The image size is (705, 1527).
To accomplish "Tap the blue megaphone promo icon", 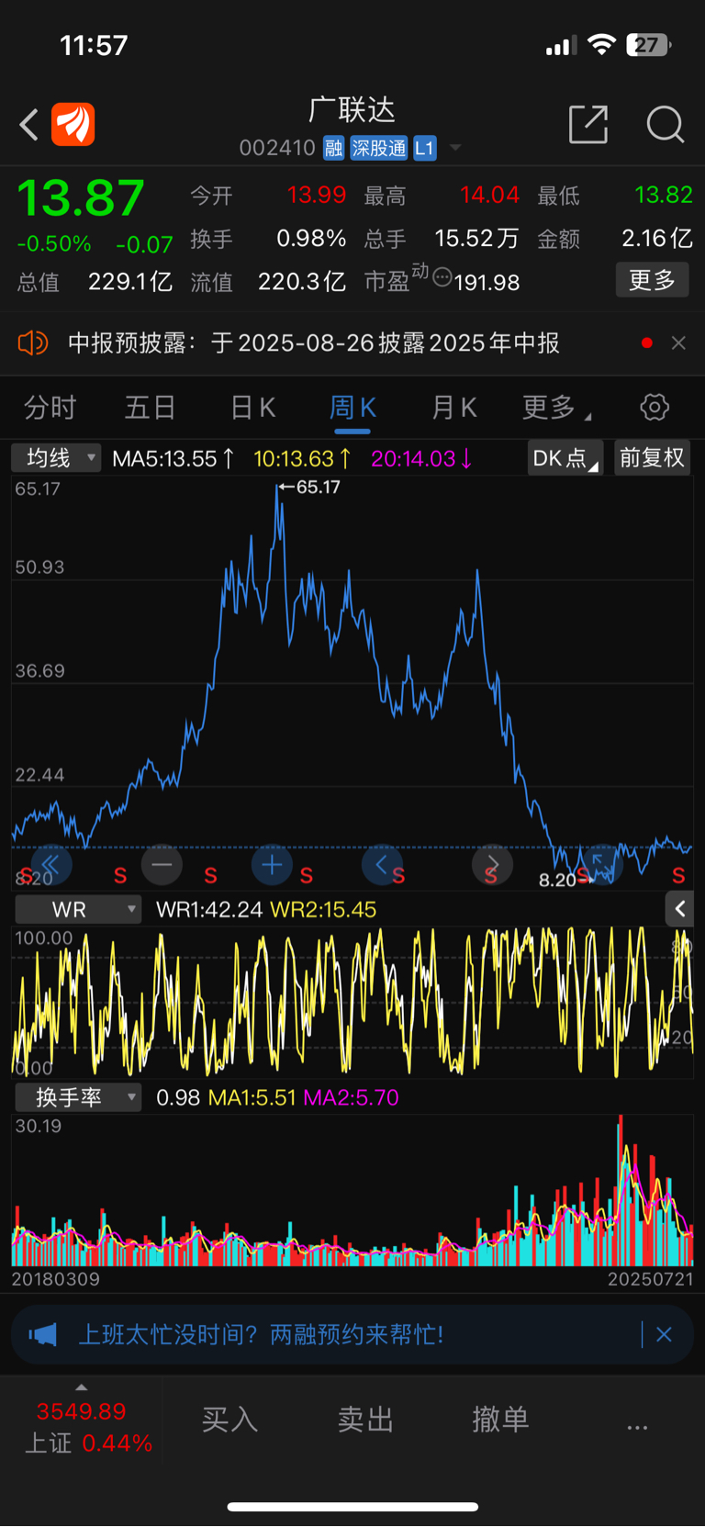I will 42,1334.
